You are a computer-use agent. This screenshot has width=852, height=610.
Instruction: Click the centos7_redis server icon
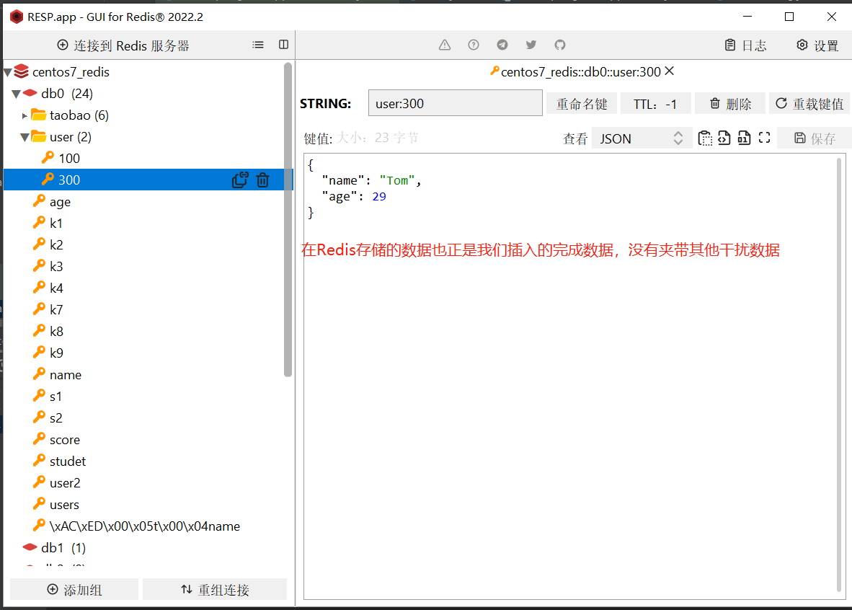click(x=21, y=72)
